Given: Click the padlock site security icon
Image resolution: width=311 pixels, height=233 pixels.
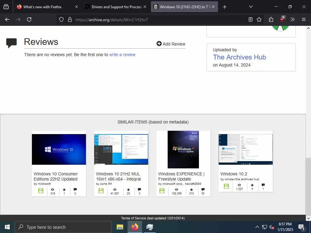Looking at the screenshot, I should [x=70, y=19].
